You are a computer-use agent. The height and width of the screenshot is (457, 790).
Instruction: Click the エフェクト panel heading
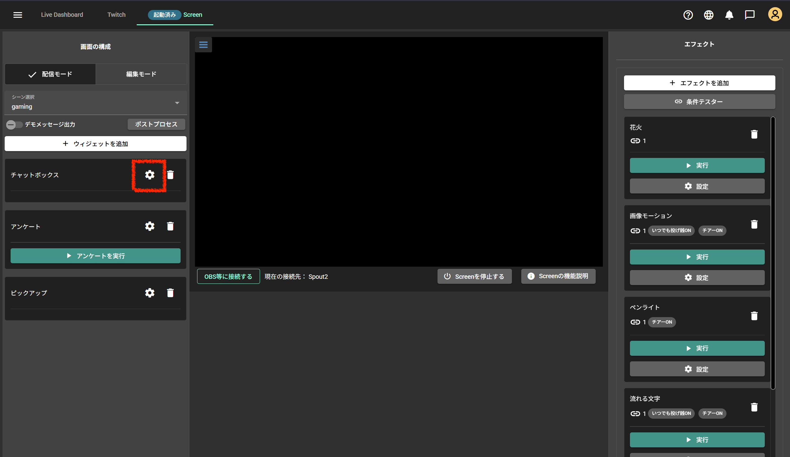[x=699, y=44]
